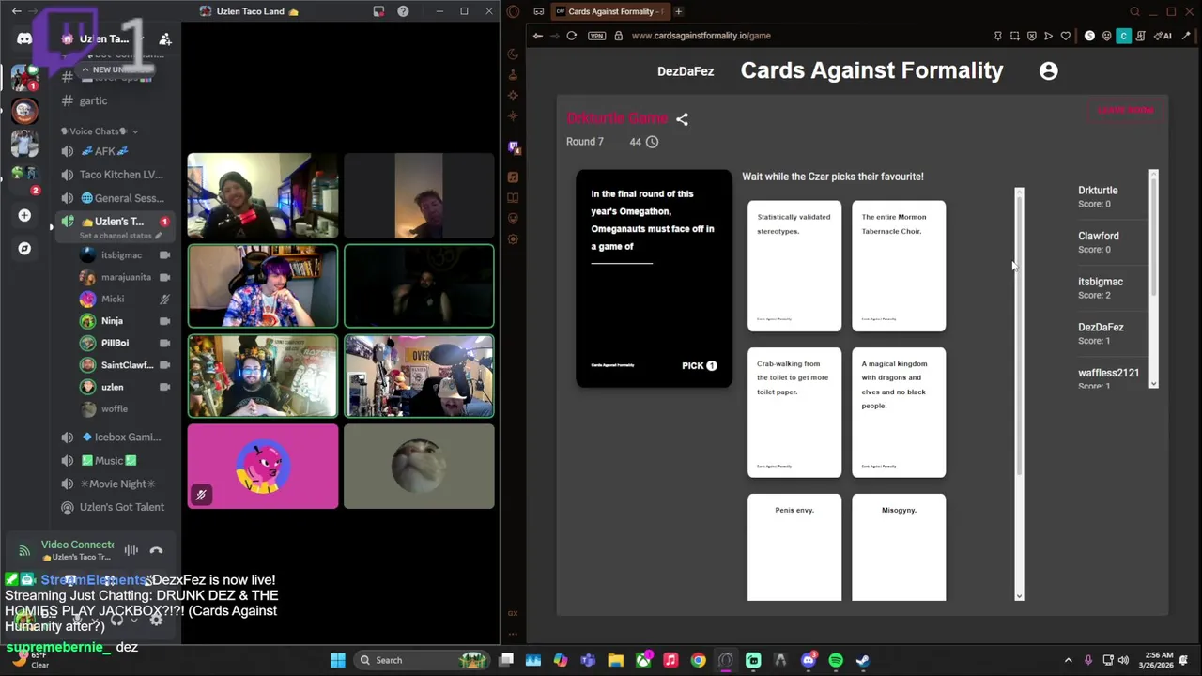
Task: Open Steam from the taskbar
Action: 863,660
